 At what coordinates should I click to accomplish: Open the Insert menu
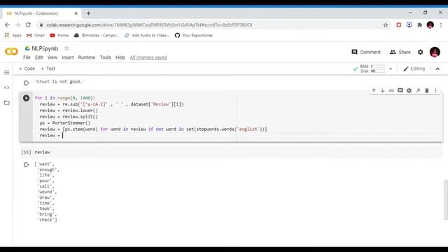(x=68, y=57)
